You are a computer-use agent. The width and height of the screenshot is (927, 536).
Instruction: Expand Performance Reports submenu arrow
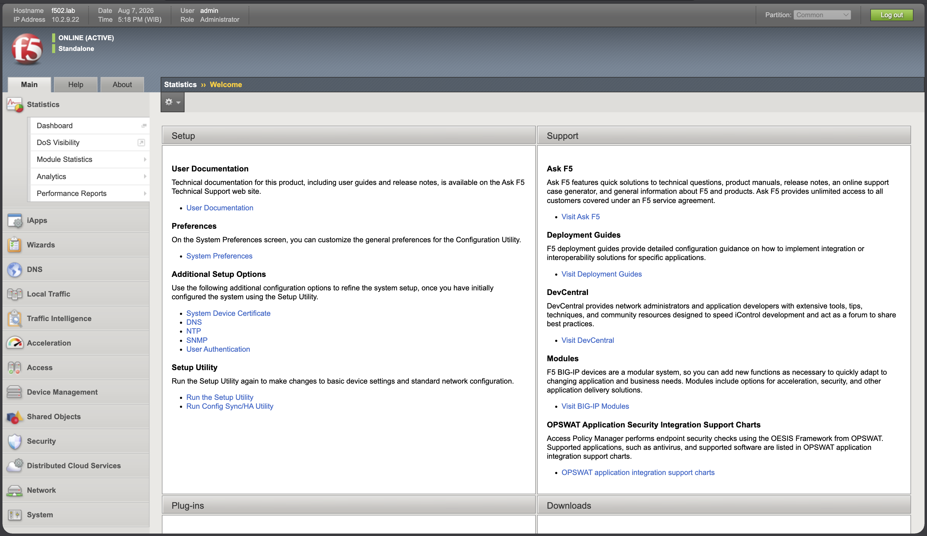tap(145, 193)
